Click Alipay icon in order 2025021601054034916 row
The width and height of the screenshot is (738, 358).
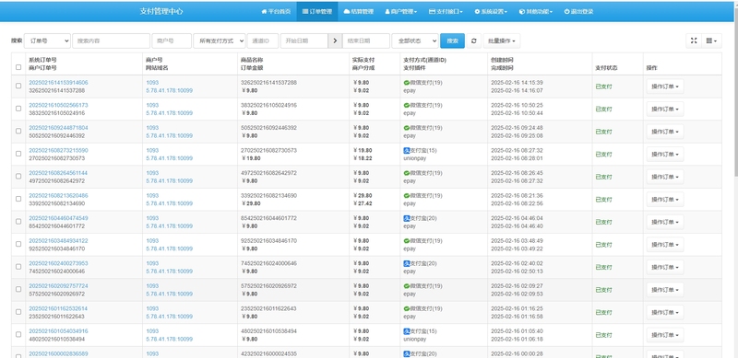click(x=407, y=331)
